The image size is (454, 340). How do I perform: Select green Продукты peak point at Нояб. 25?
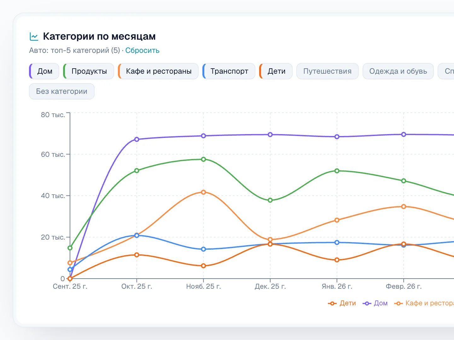[x=203, y=159]
